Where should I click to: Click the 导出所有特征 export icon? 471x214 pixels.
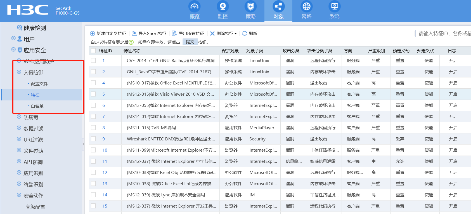174,34
